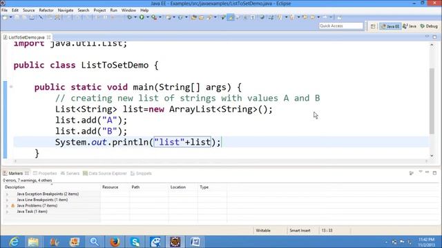Open the Run configurations dropdown arrow
442x248 pixels.
point(147,17)
